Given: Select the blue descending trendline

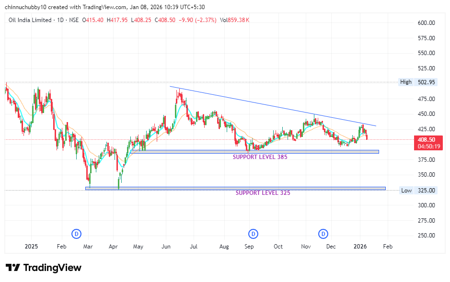Looking at the screenshot, I should tap(273, 106).
